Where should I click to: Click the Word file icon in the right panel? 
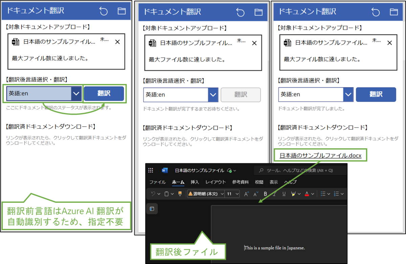tap(288, 43)
